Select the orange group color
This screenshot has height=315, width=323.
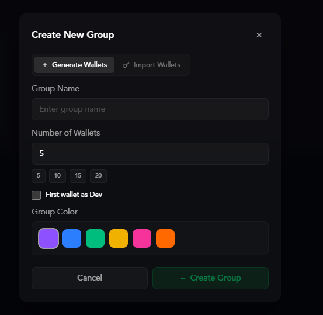click(165, 238)
